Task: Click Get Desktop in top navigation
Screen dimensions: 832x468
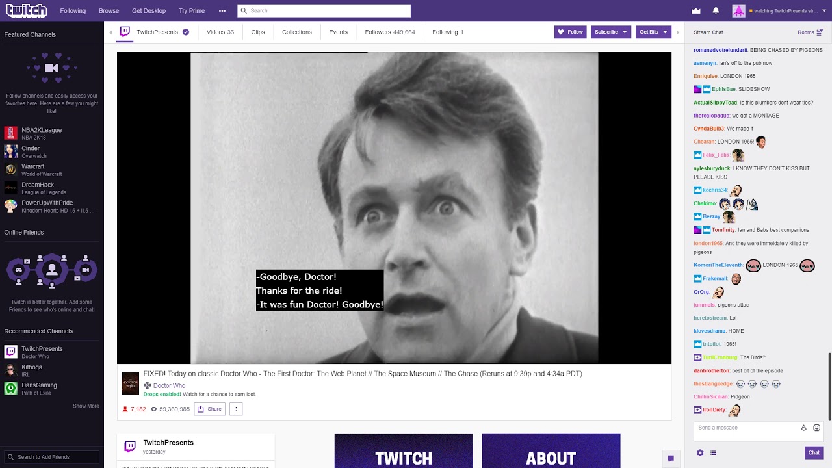Action: [x=149, y=11]
